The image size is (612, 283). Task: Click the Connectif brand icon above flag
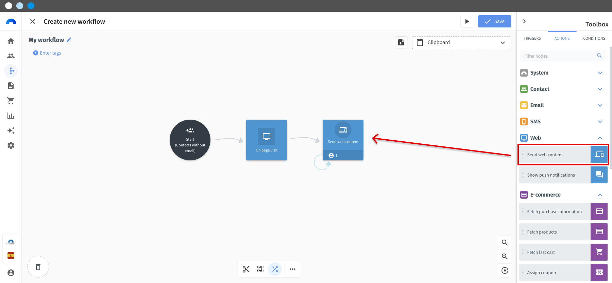(11, 242)
